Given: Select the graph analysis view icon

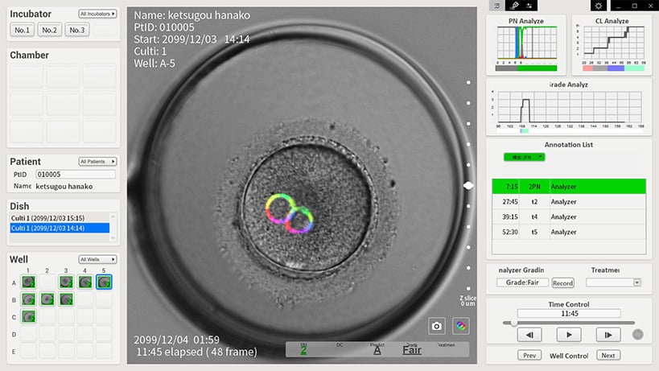Looking at the screenshot, I should click(x=497, y=6).
